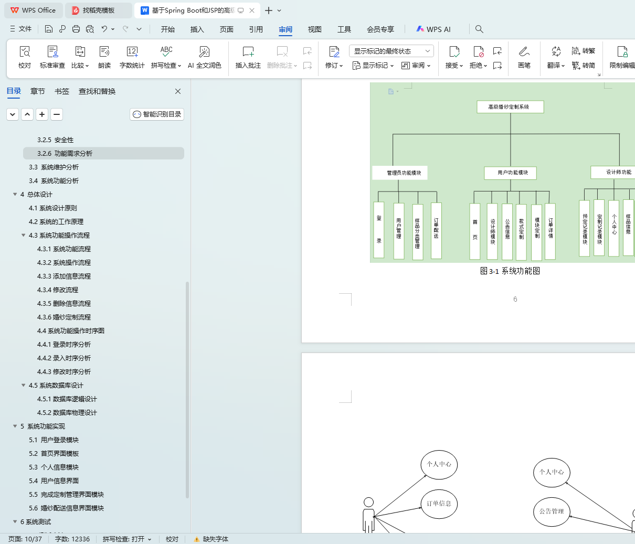Click 缺字体 missing font warning
Viewport: 635px width, 544px height.
[211, 539]
